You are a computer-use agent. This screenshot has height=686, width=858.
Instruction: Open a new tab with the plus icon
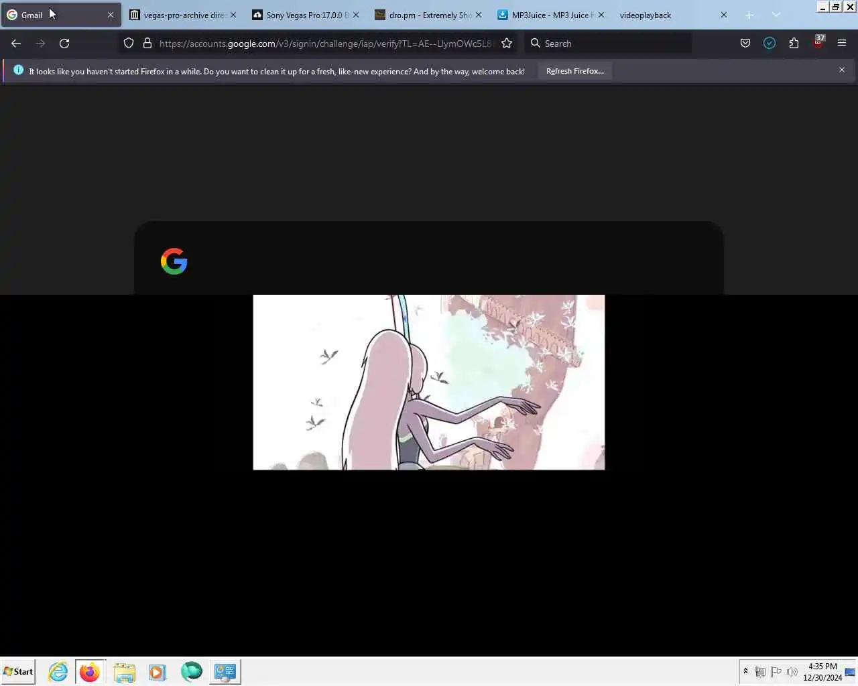749,15
